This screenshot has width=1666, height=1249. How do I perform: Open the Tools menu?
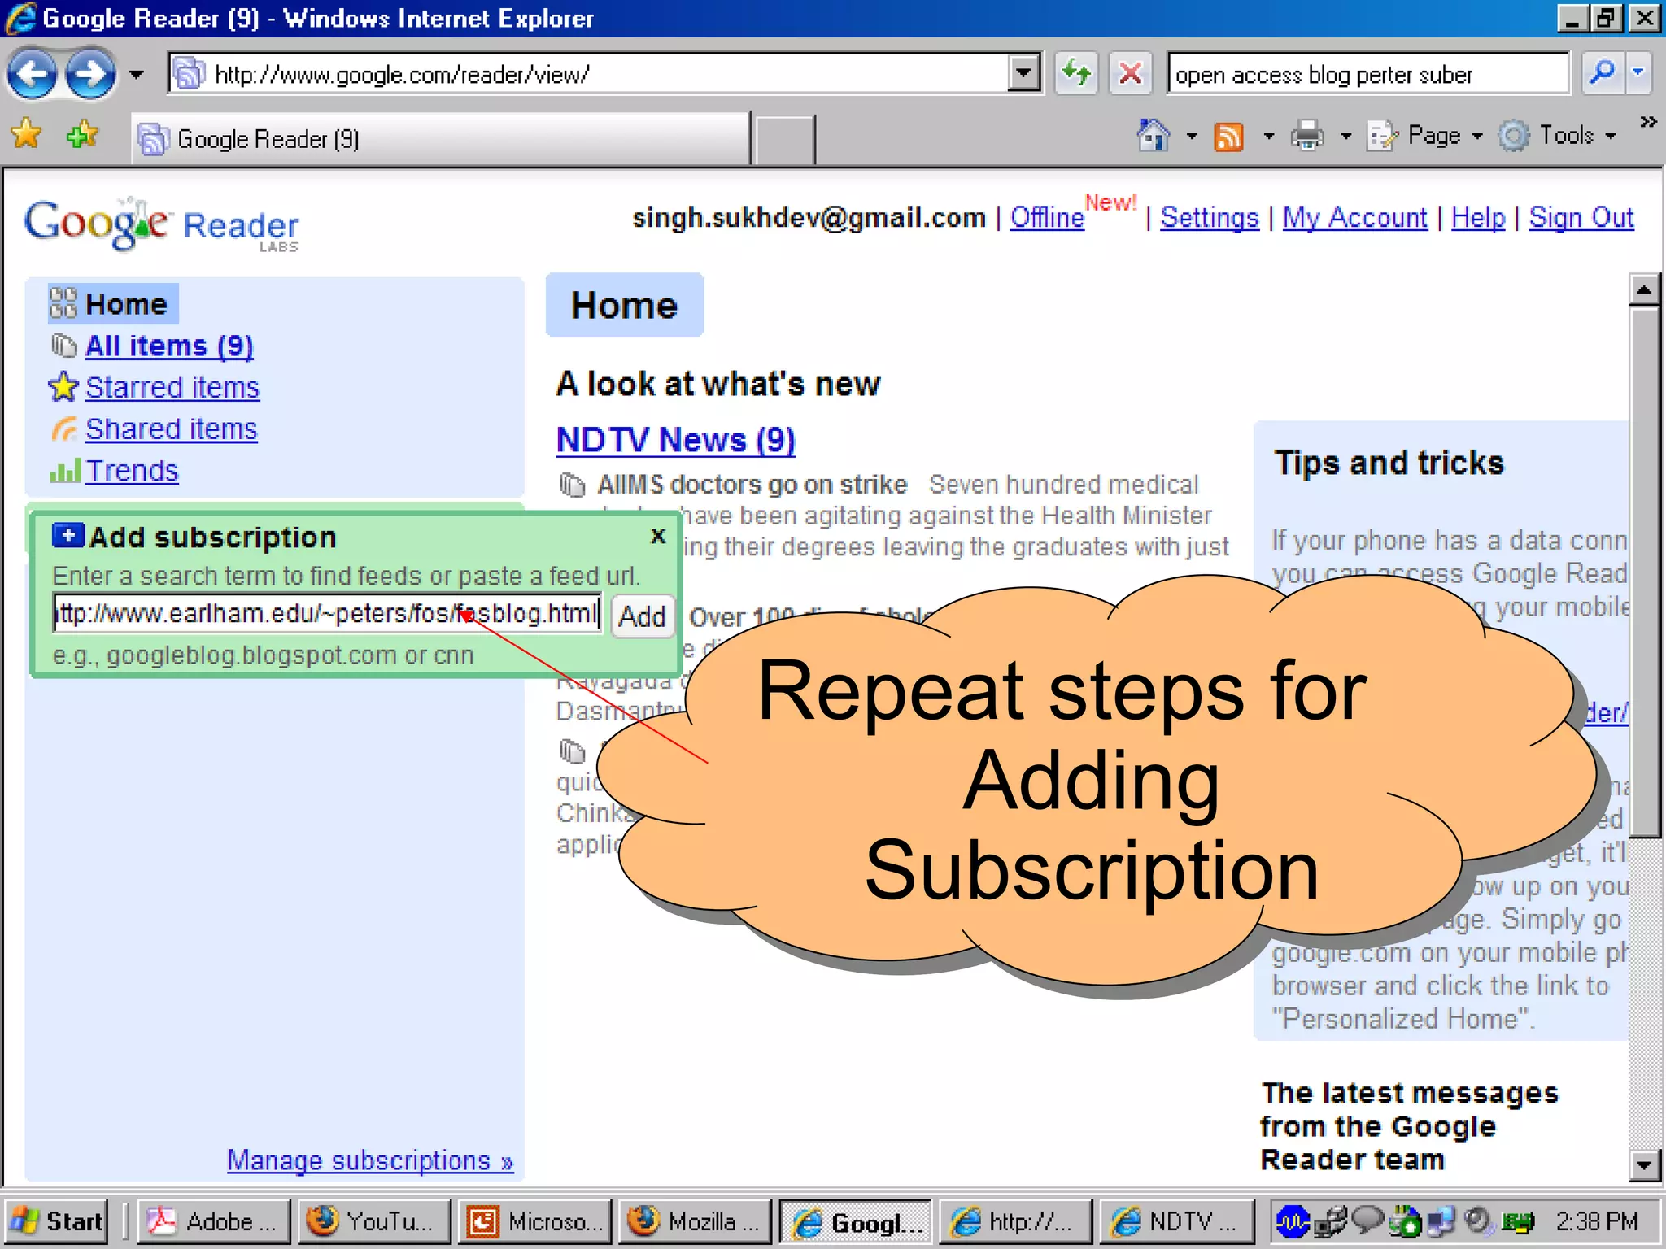[x=1557, y=136]
